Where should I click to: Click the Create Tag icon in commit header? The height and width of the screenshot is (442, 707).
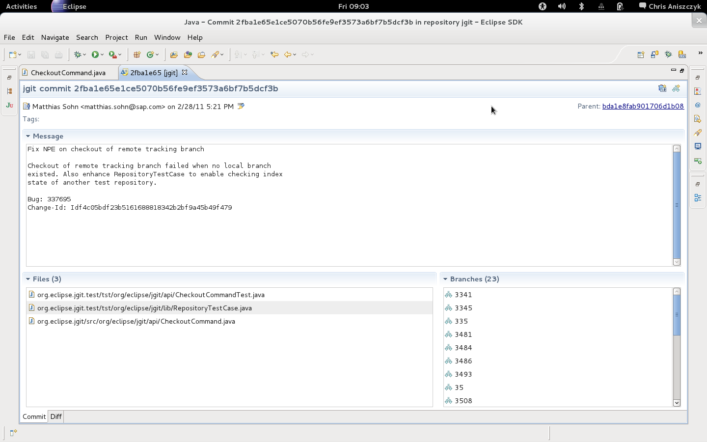point(662,88)
